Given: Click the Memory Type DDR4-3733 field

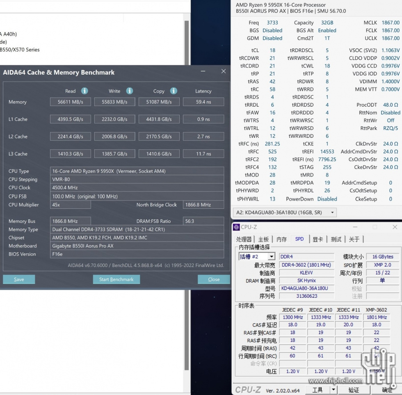Looking at the screenshot, I should pyautogui.click(x=137, y=229).
